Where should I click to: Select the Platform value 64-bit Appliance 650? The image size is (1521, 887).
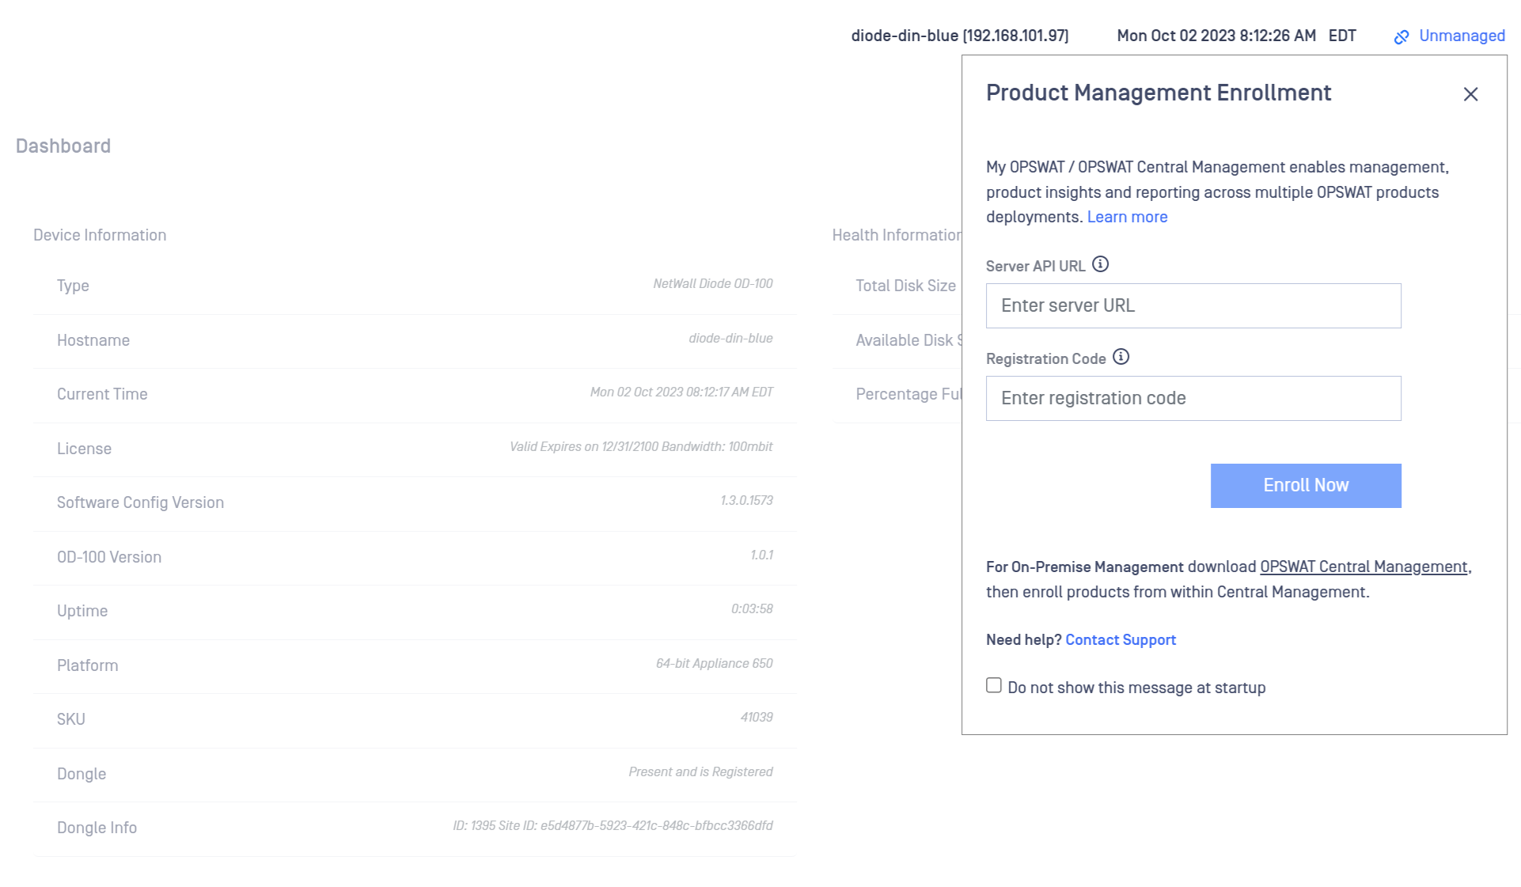(x=714, y=663)
